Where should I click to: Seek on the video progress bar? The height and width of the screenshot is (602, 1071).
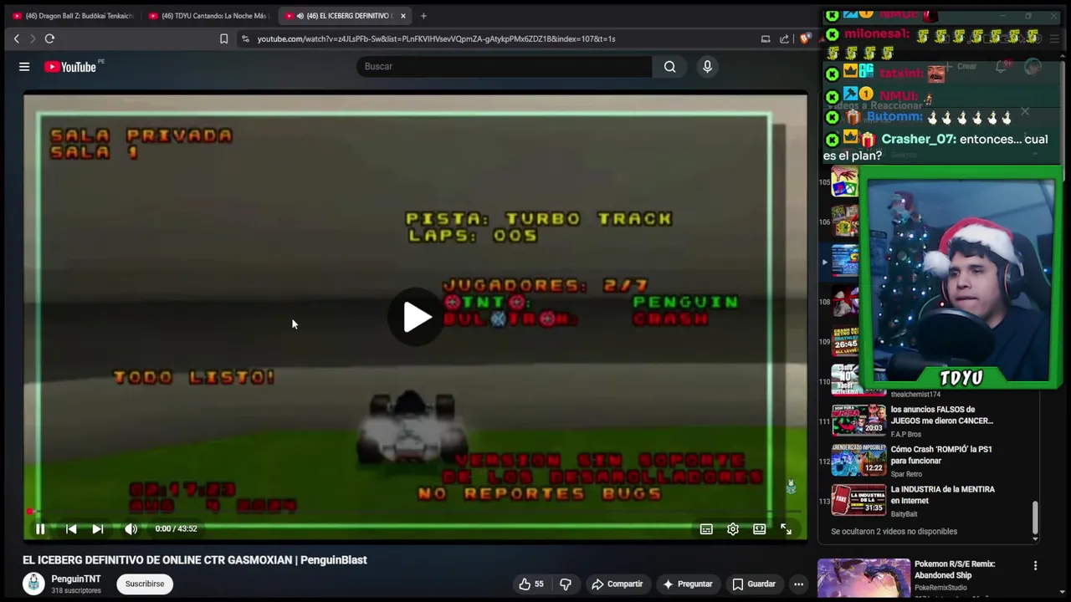point(415,512)
